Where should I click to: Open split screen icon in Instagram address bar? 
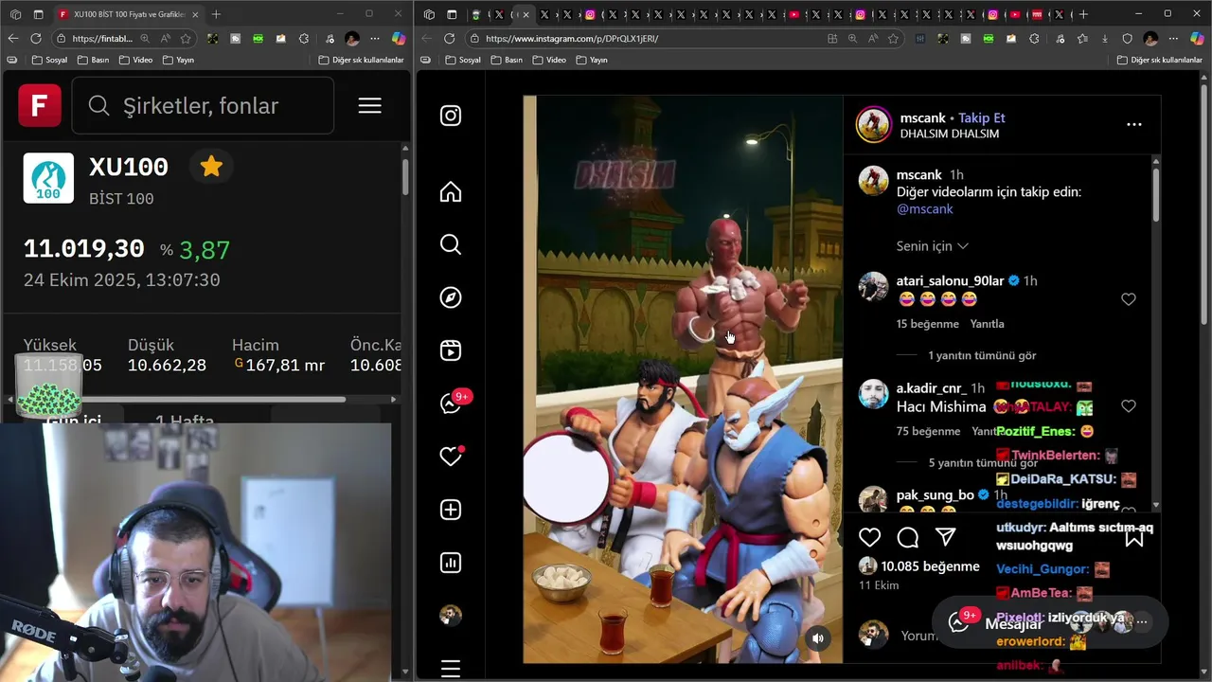pyautogui.click(x=832, y=38)
